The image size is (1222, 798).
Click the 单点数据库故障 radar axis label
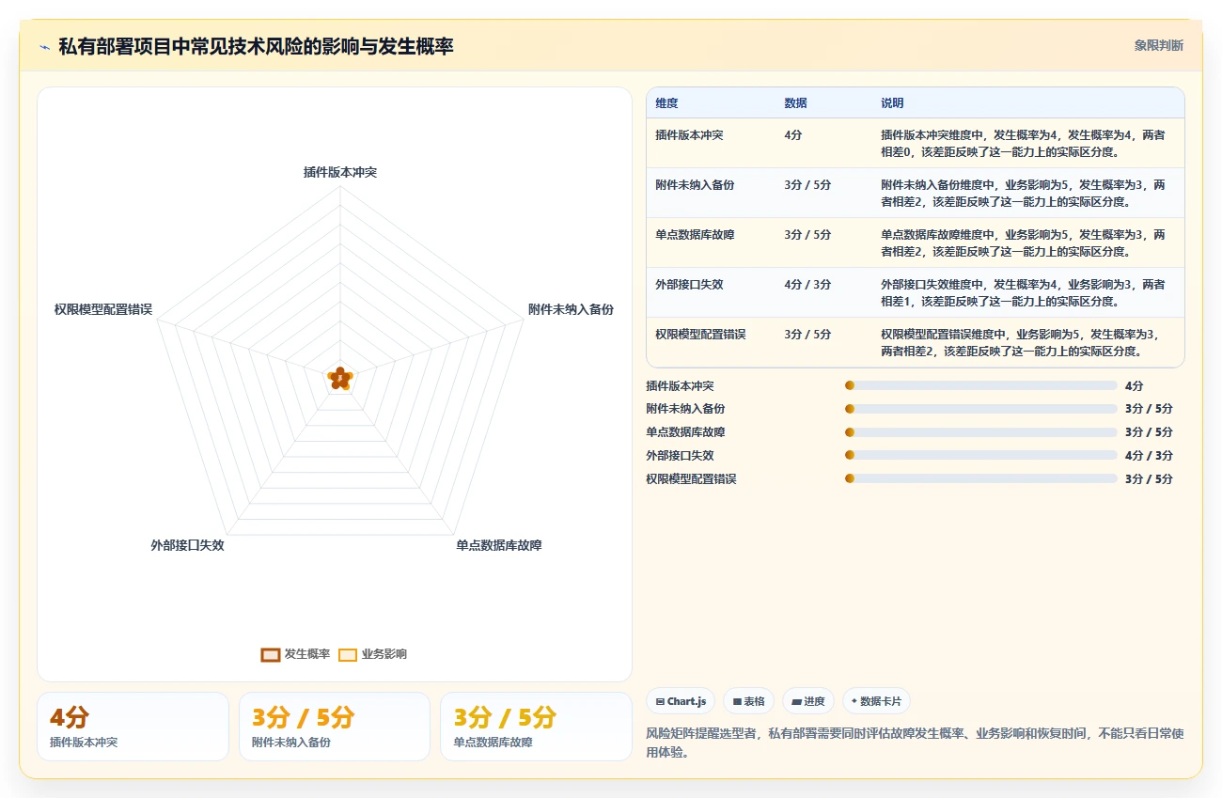tap(499, 545)
